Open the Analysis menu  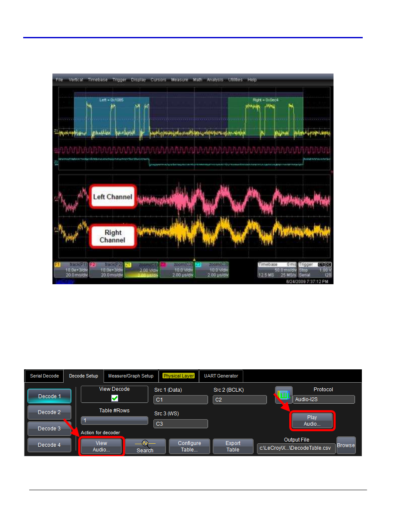click(215, 80)
